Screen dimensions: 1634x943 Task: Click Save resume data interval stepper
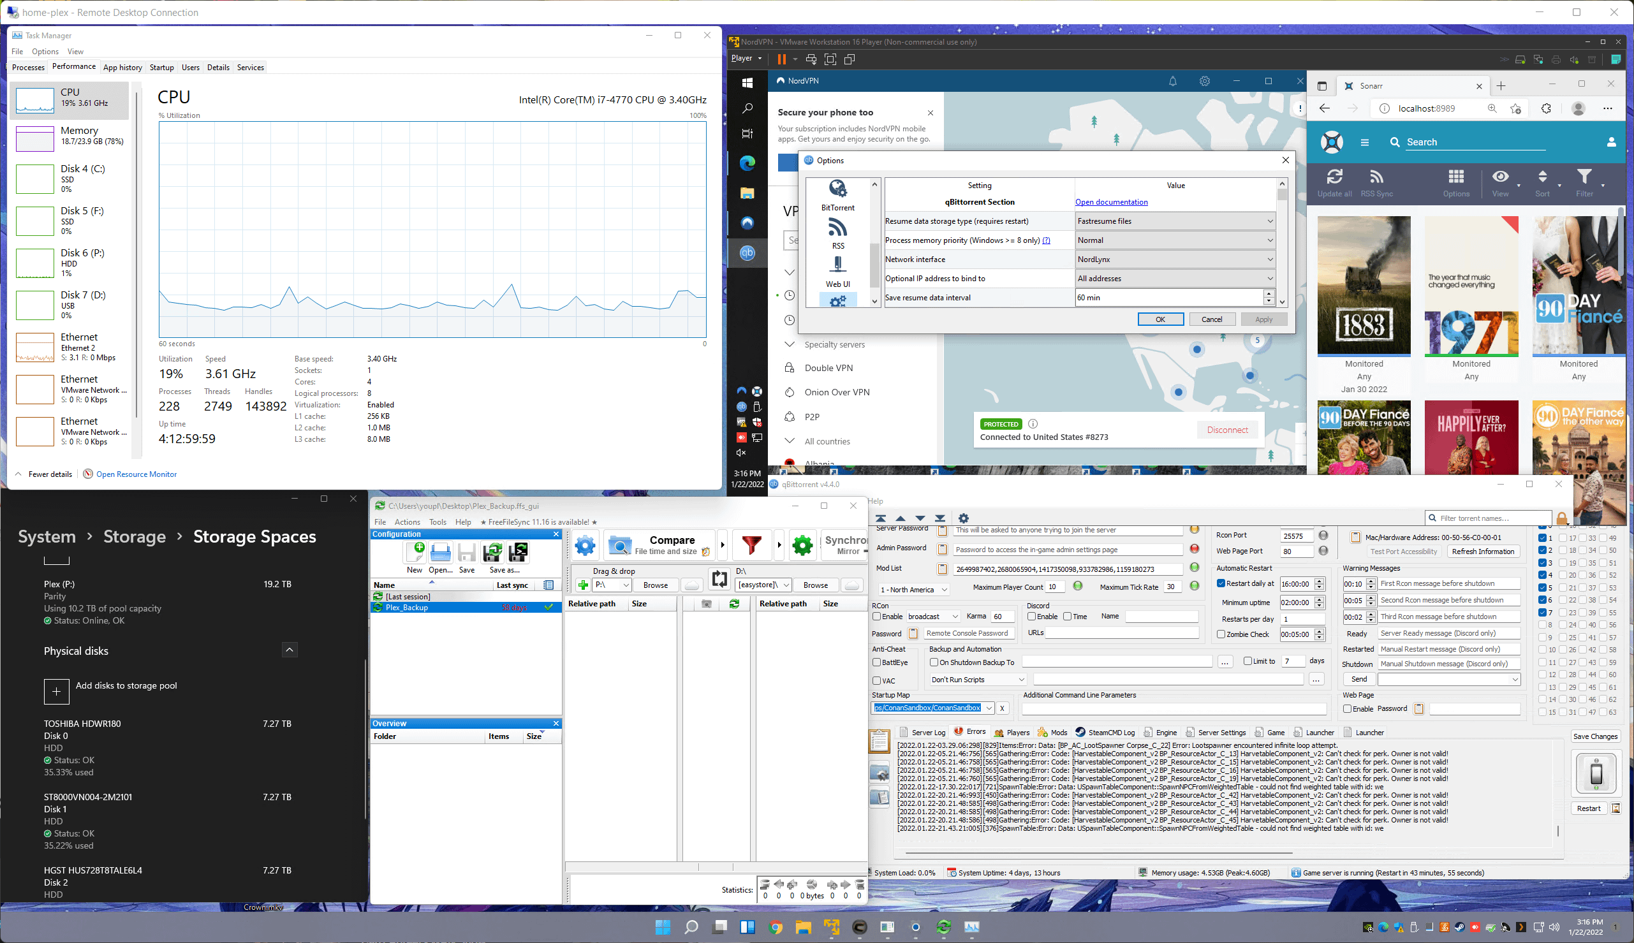[1268, 298]
